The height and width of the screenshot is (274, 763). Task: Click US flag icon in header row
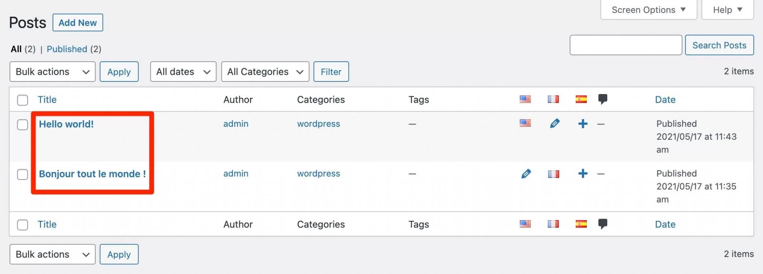[525, 99]
